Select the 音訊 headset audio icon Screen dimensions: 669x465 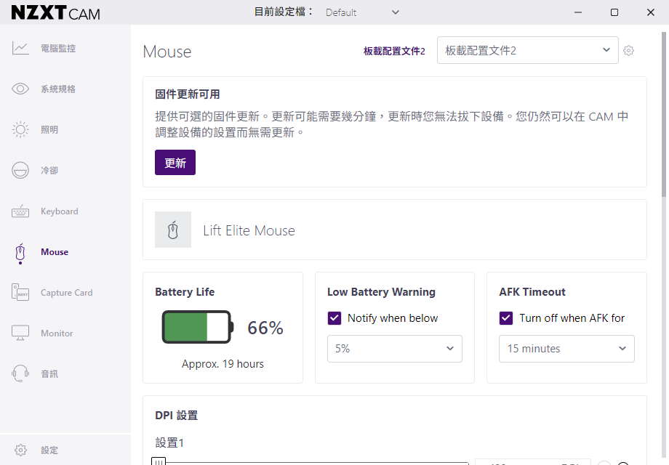coord(20,373)
